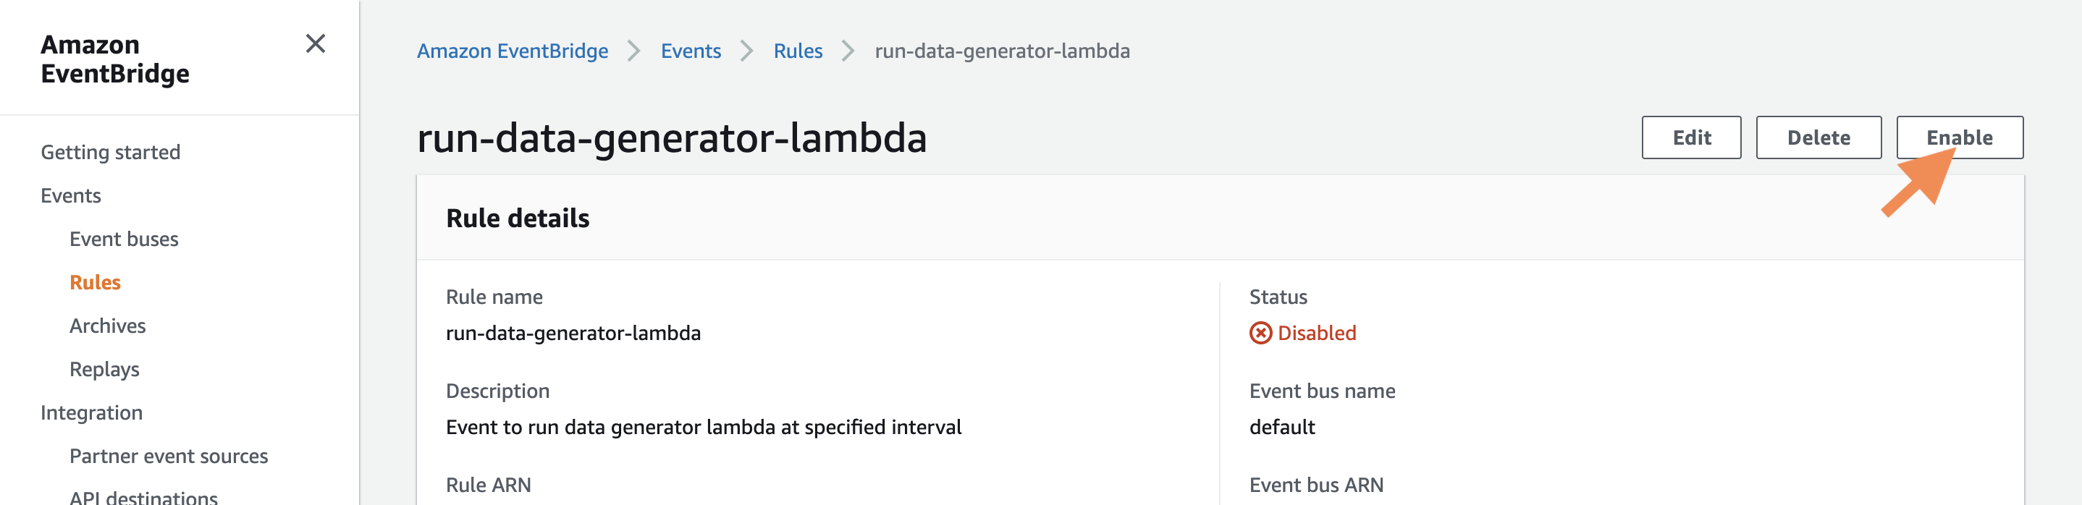The width and height of the screenshot is (2082, 505).
Task: Click the Rule details panel header
Action: tap(1220, 218)
